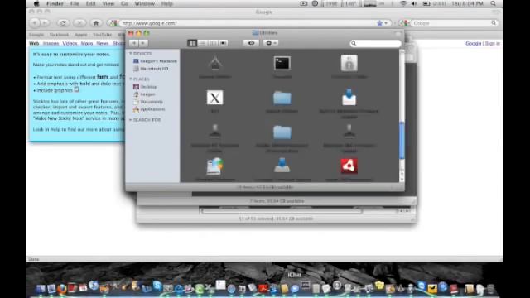
Task: Open Adobe Acrobat red icon in Dock
Action: pos(263,289)
